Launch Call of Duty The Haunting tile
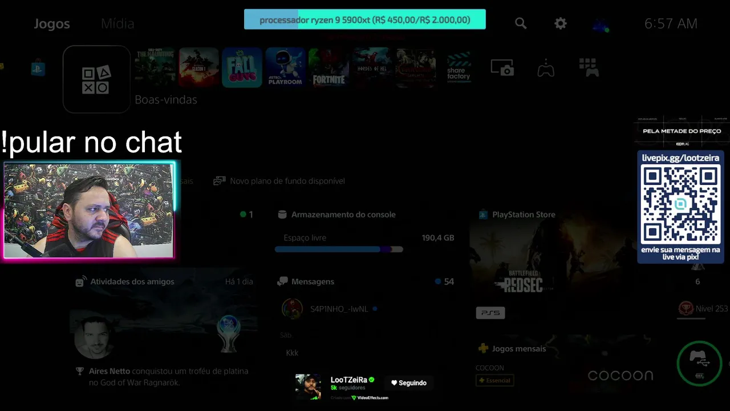The image size is (730, 411). (155, 67)
